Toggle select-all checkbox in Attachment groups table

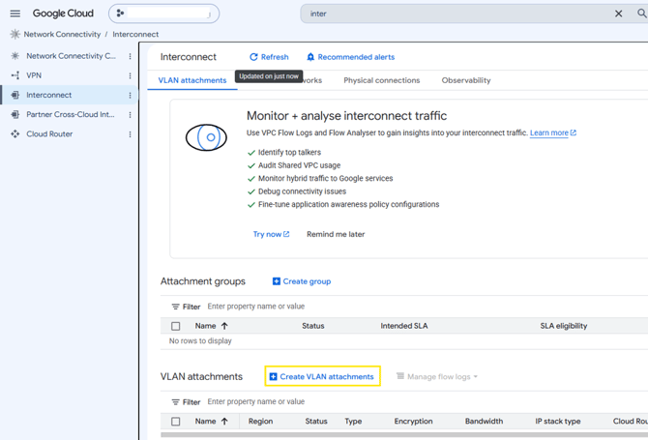(x=176, y=326)
